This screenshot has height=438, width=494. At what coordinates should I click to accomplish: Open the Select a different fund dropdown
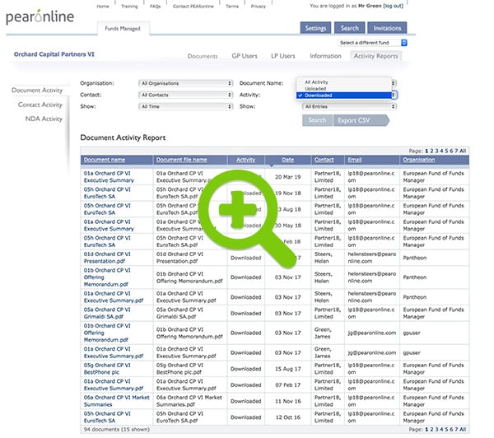(x=372, y=43)
